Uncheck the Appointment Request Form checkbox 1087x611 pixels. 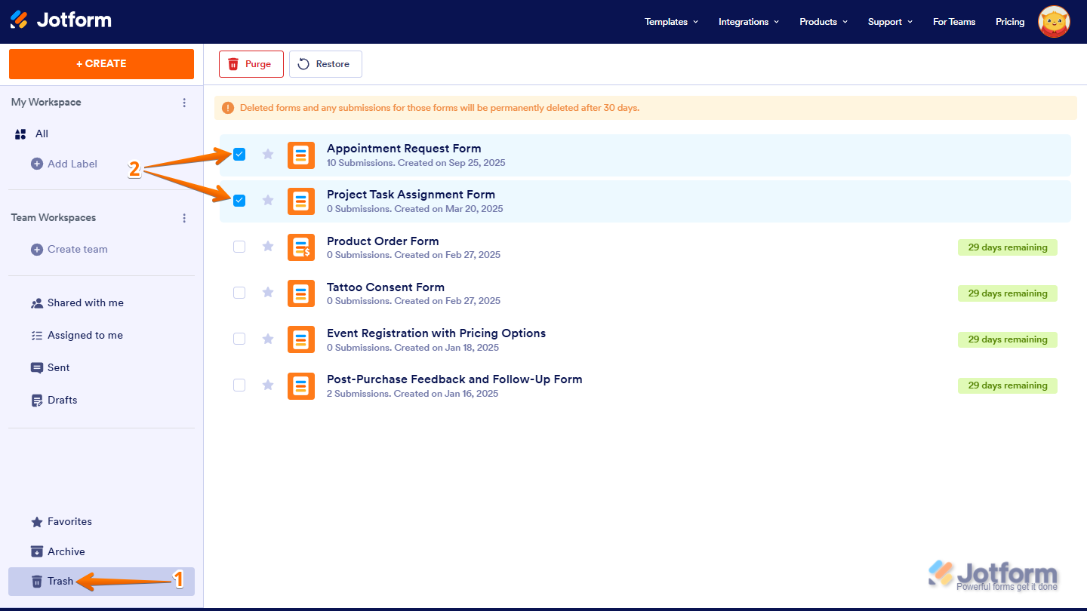[x=239, y=154]
